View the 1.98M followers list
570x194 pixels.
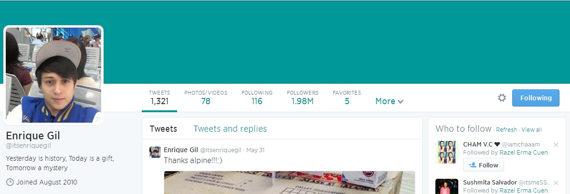303,98
